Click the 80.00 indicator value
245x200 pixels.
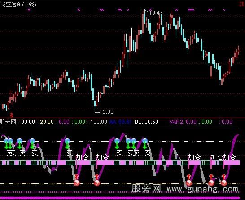pos(28,122)
